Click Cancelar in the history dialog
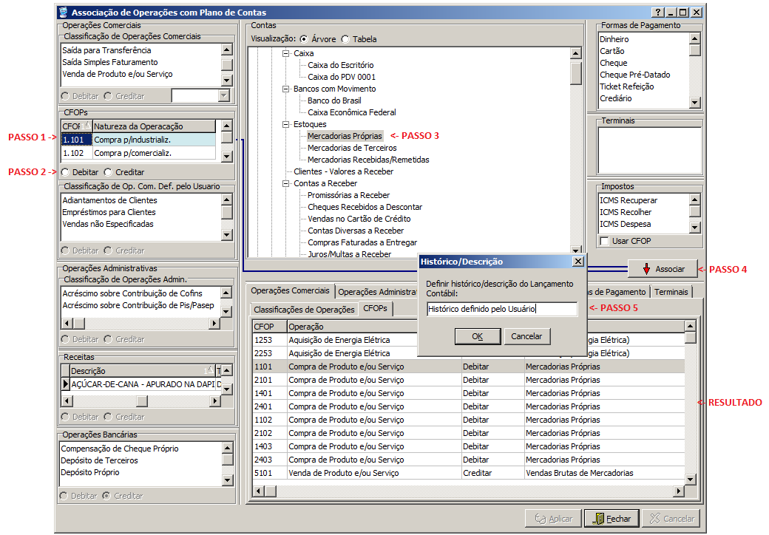This screenshot has width=769, height=535. (x=527, y=336)
